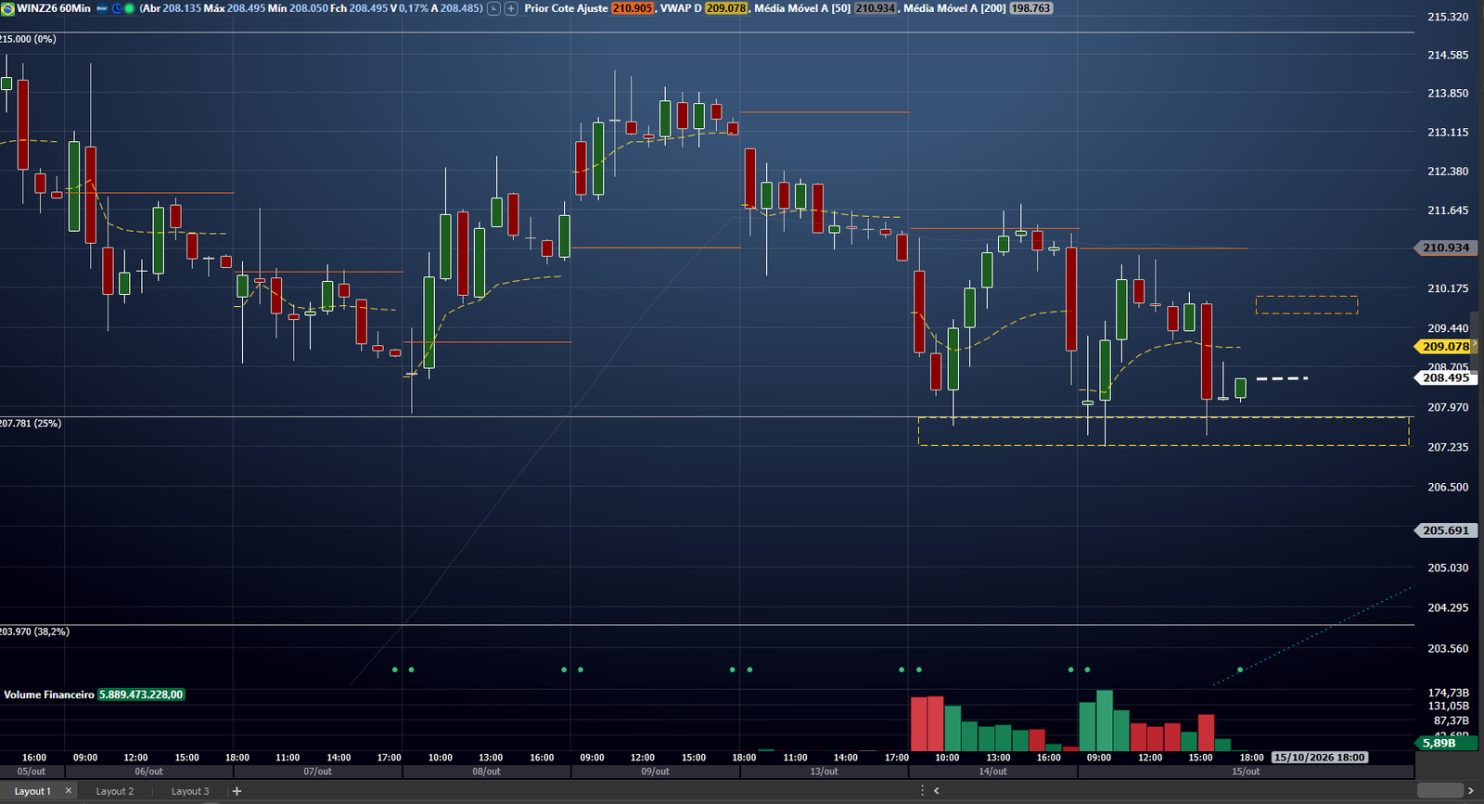1484x804 pixels.
Task: Select the 215.000 (0%) Fibonacci level label
Action: (x=28, y=39)
